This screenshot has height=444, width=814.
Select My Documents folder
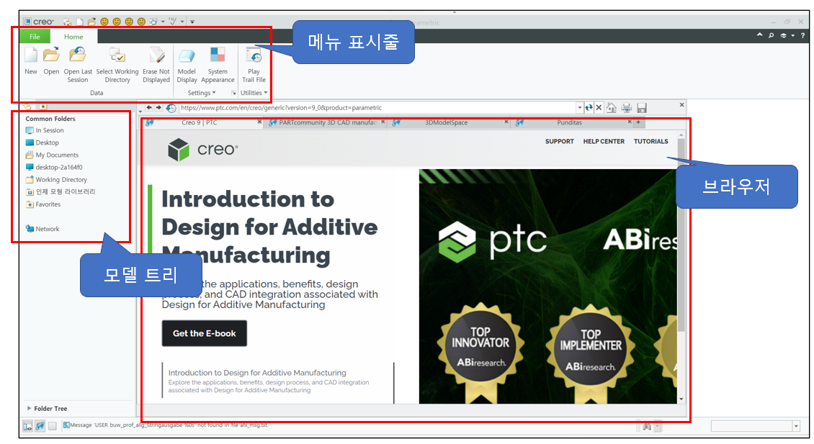click(52, 155)
